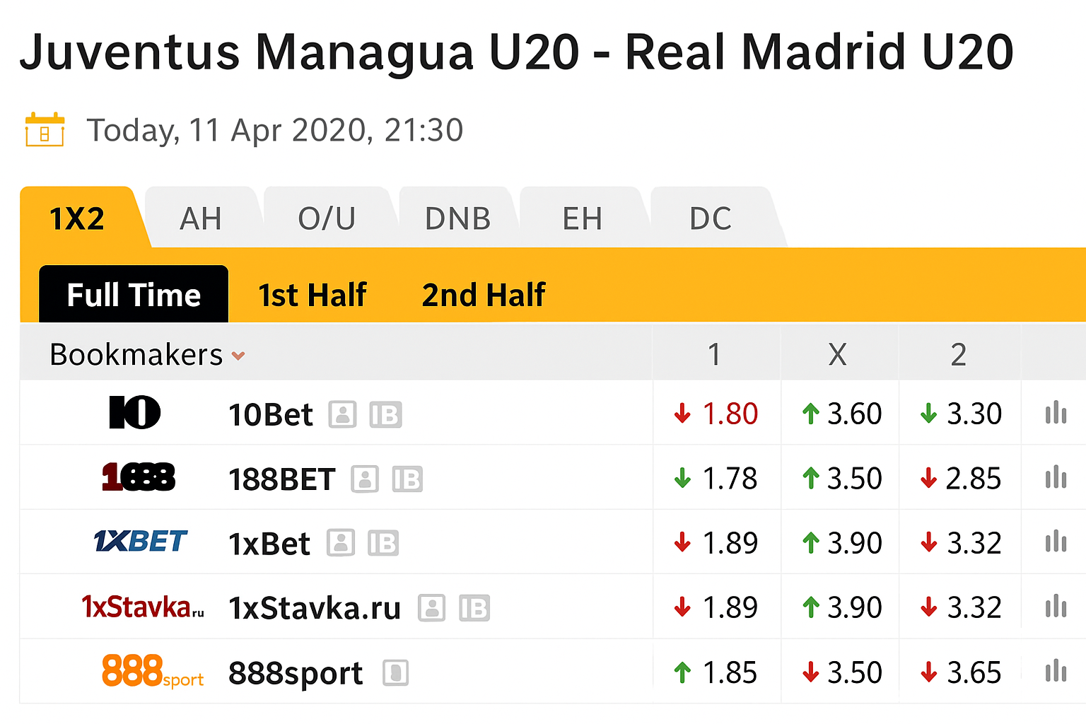The height and width of the screenshot is (724, 1086).
Task: Open the O/U betting tab
Action: point(327,219)
